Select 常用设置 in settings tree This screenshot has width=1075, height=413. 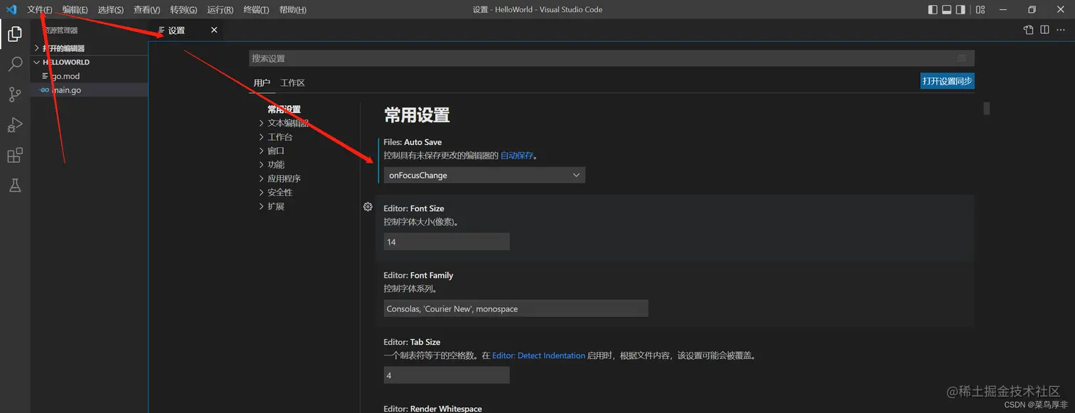pyautogui.click(x=284, y=109)
